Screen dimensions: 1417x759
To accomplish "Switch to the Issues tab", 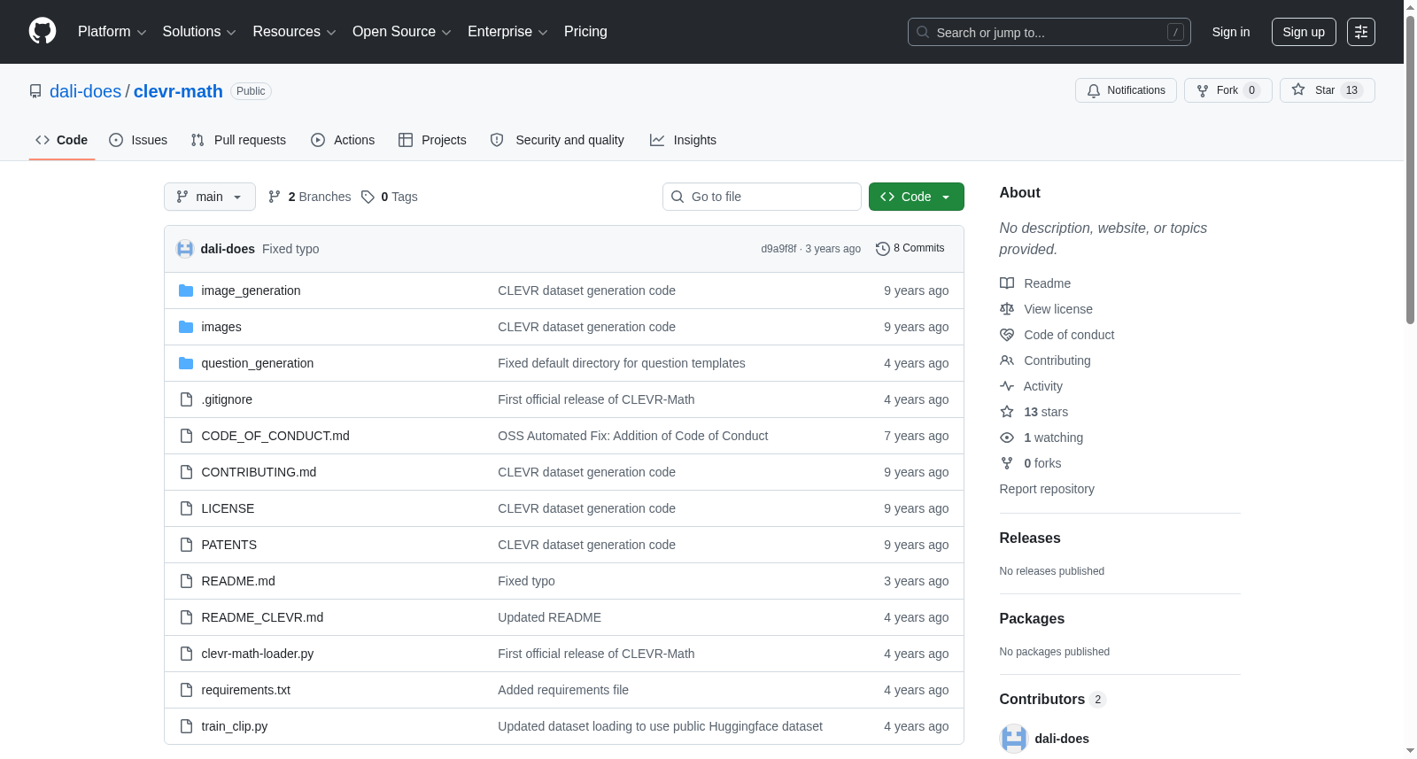I will point(138,140).
